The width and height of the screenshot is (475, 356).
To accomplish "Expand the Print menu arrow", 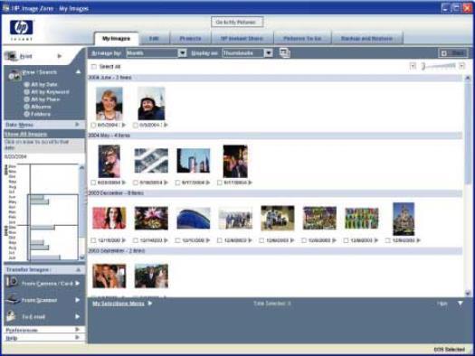I will 60,56.
